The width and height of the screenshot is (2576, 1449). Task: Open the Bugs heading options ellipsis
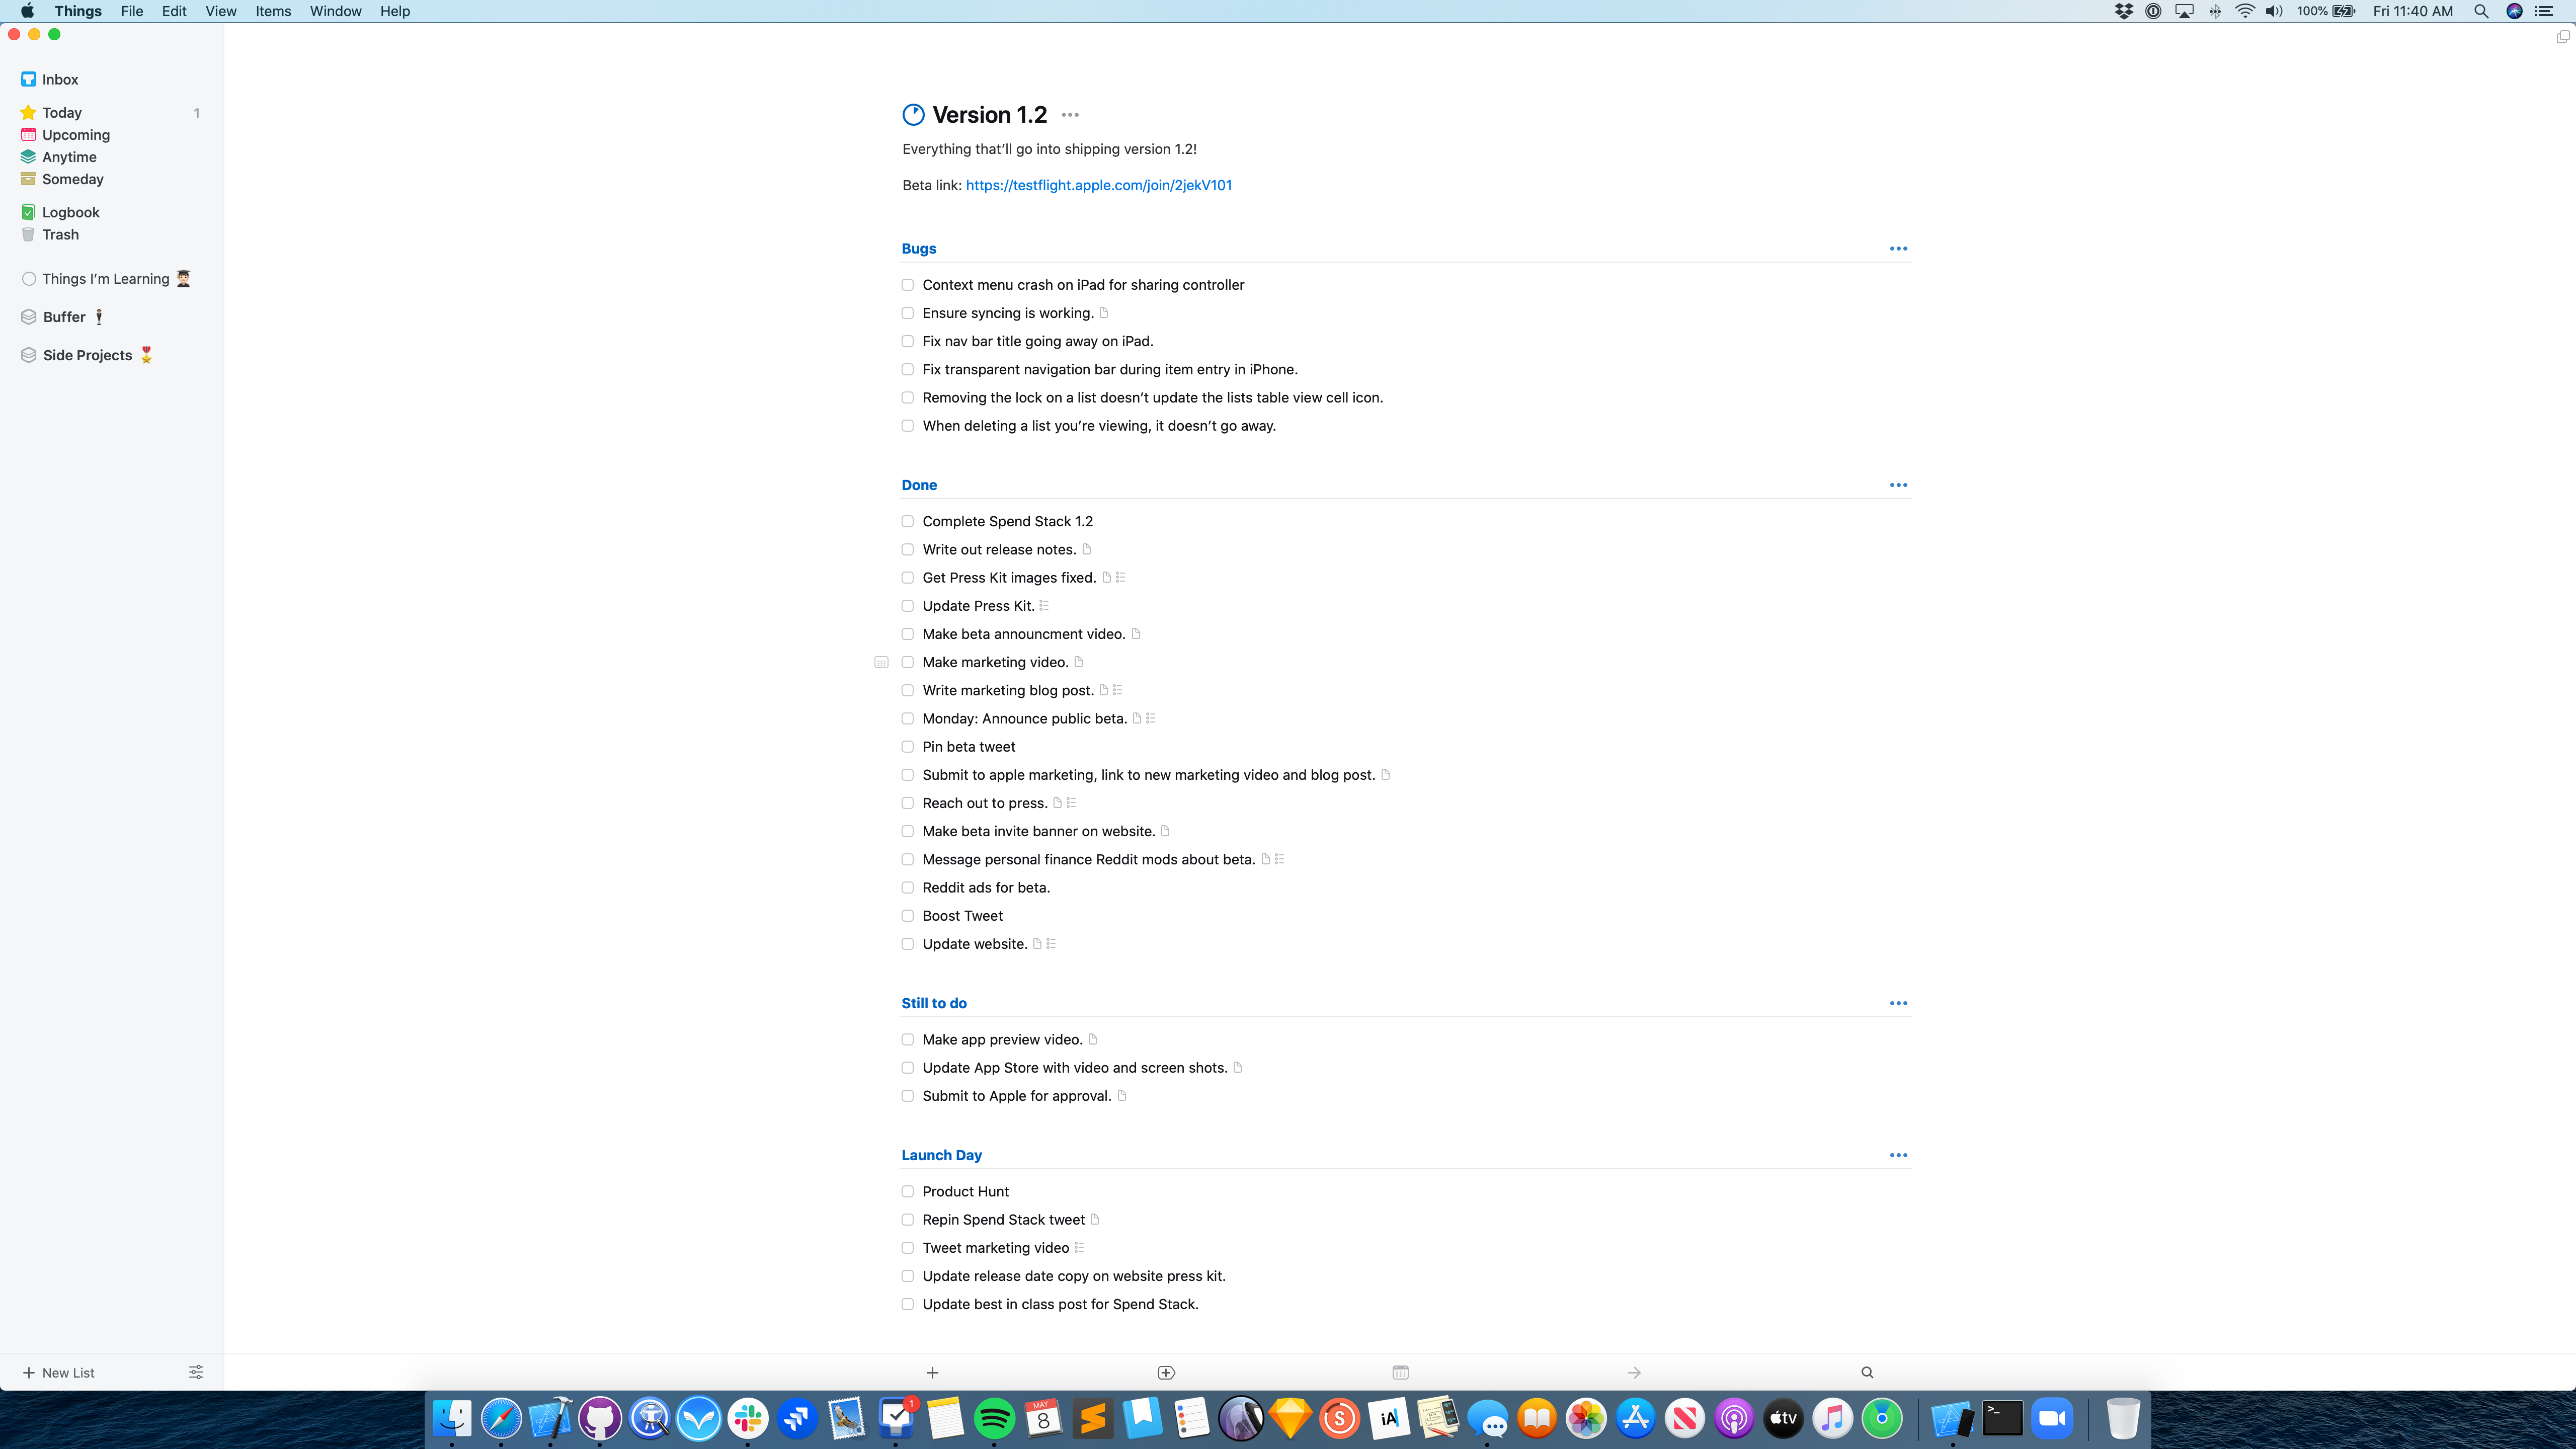[1898, 248]
